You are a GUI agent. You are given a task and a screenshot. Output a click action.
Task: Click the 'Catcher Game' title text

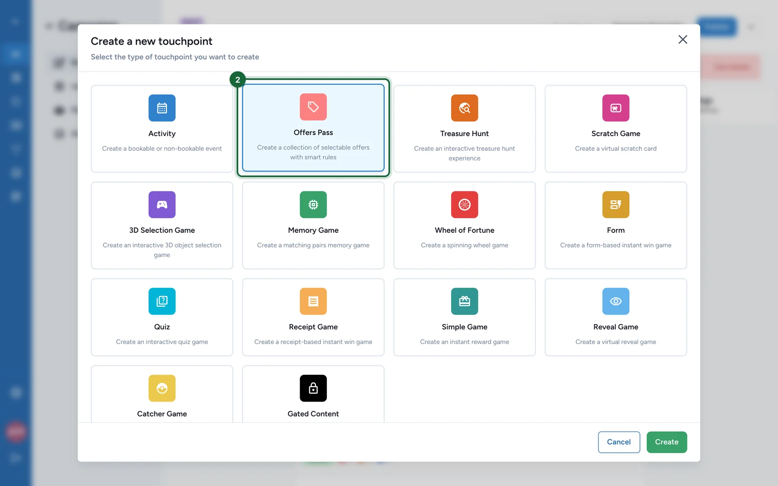162,414
